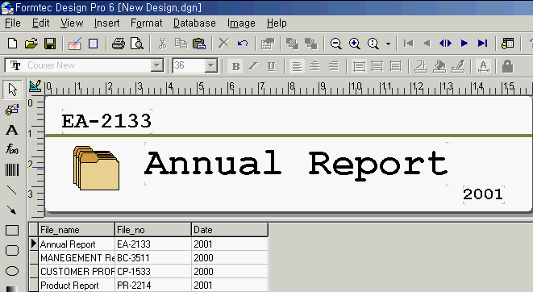Open the zoom options dropdown arrow

pyautogui.click(x=388, y=44)
